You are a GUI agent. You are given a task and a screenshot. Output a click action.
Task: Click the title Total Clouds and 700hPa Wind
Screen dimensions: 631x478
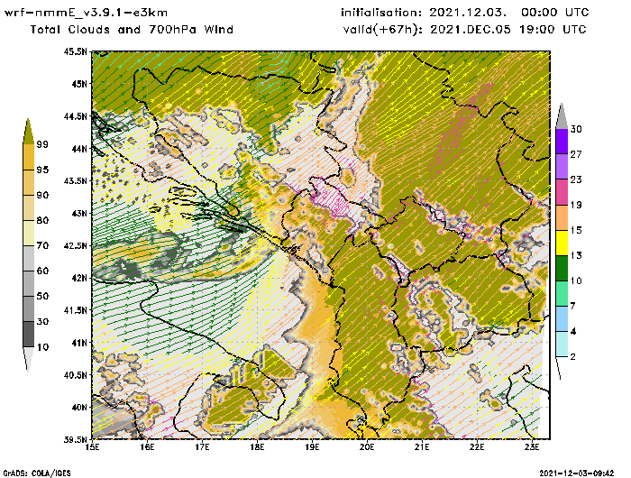tap(132, 30)
